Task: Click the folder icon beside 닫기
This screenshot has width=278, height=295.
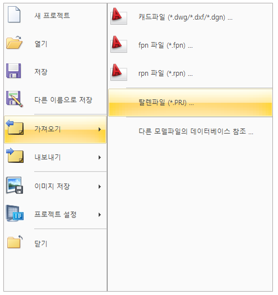Action: [x=15, y=242]
